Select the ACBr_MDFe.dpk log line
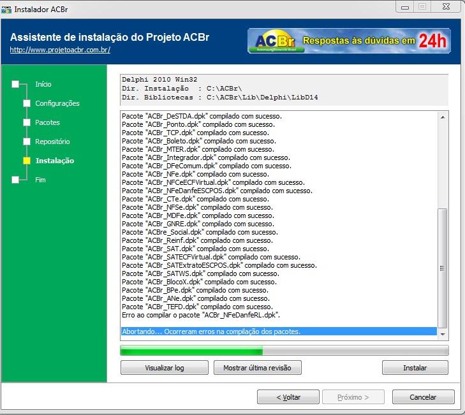The width and height of the screenshot is (465, 415). (198, 215)
